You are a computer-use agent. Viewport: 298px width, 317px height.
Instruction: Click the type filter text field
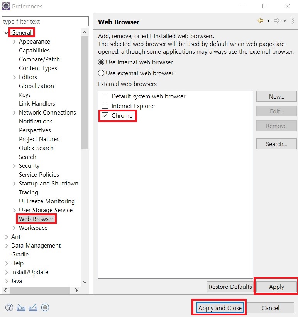tap(45, 21)
